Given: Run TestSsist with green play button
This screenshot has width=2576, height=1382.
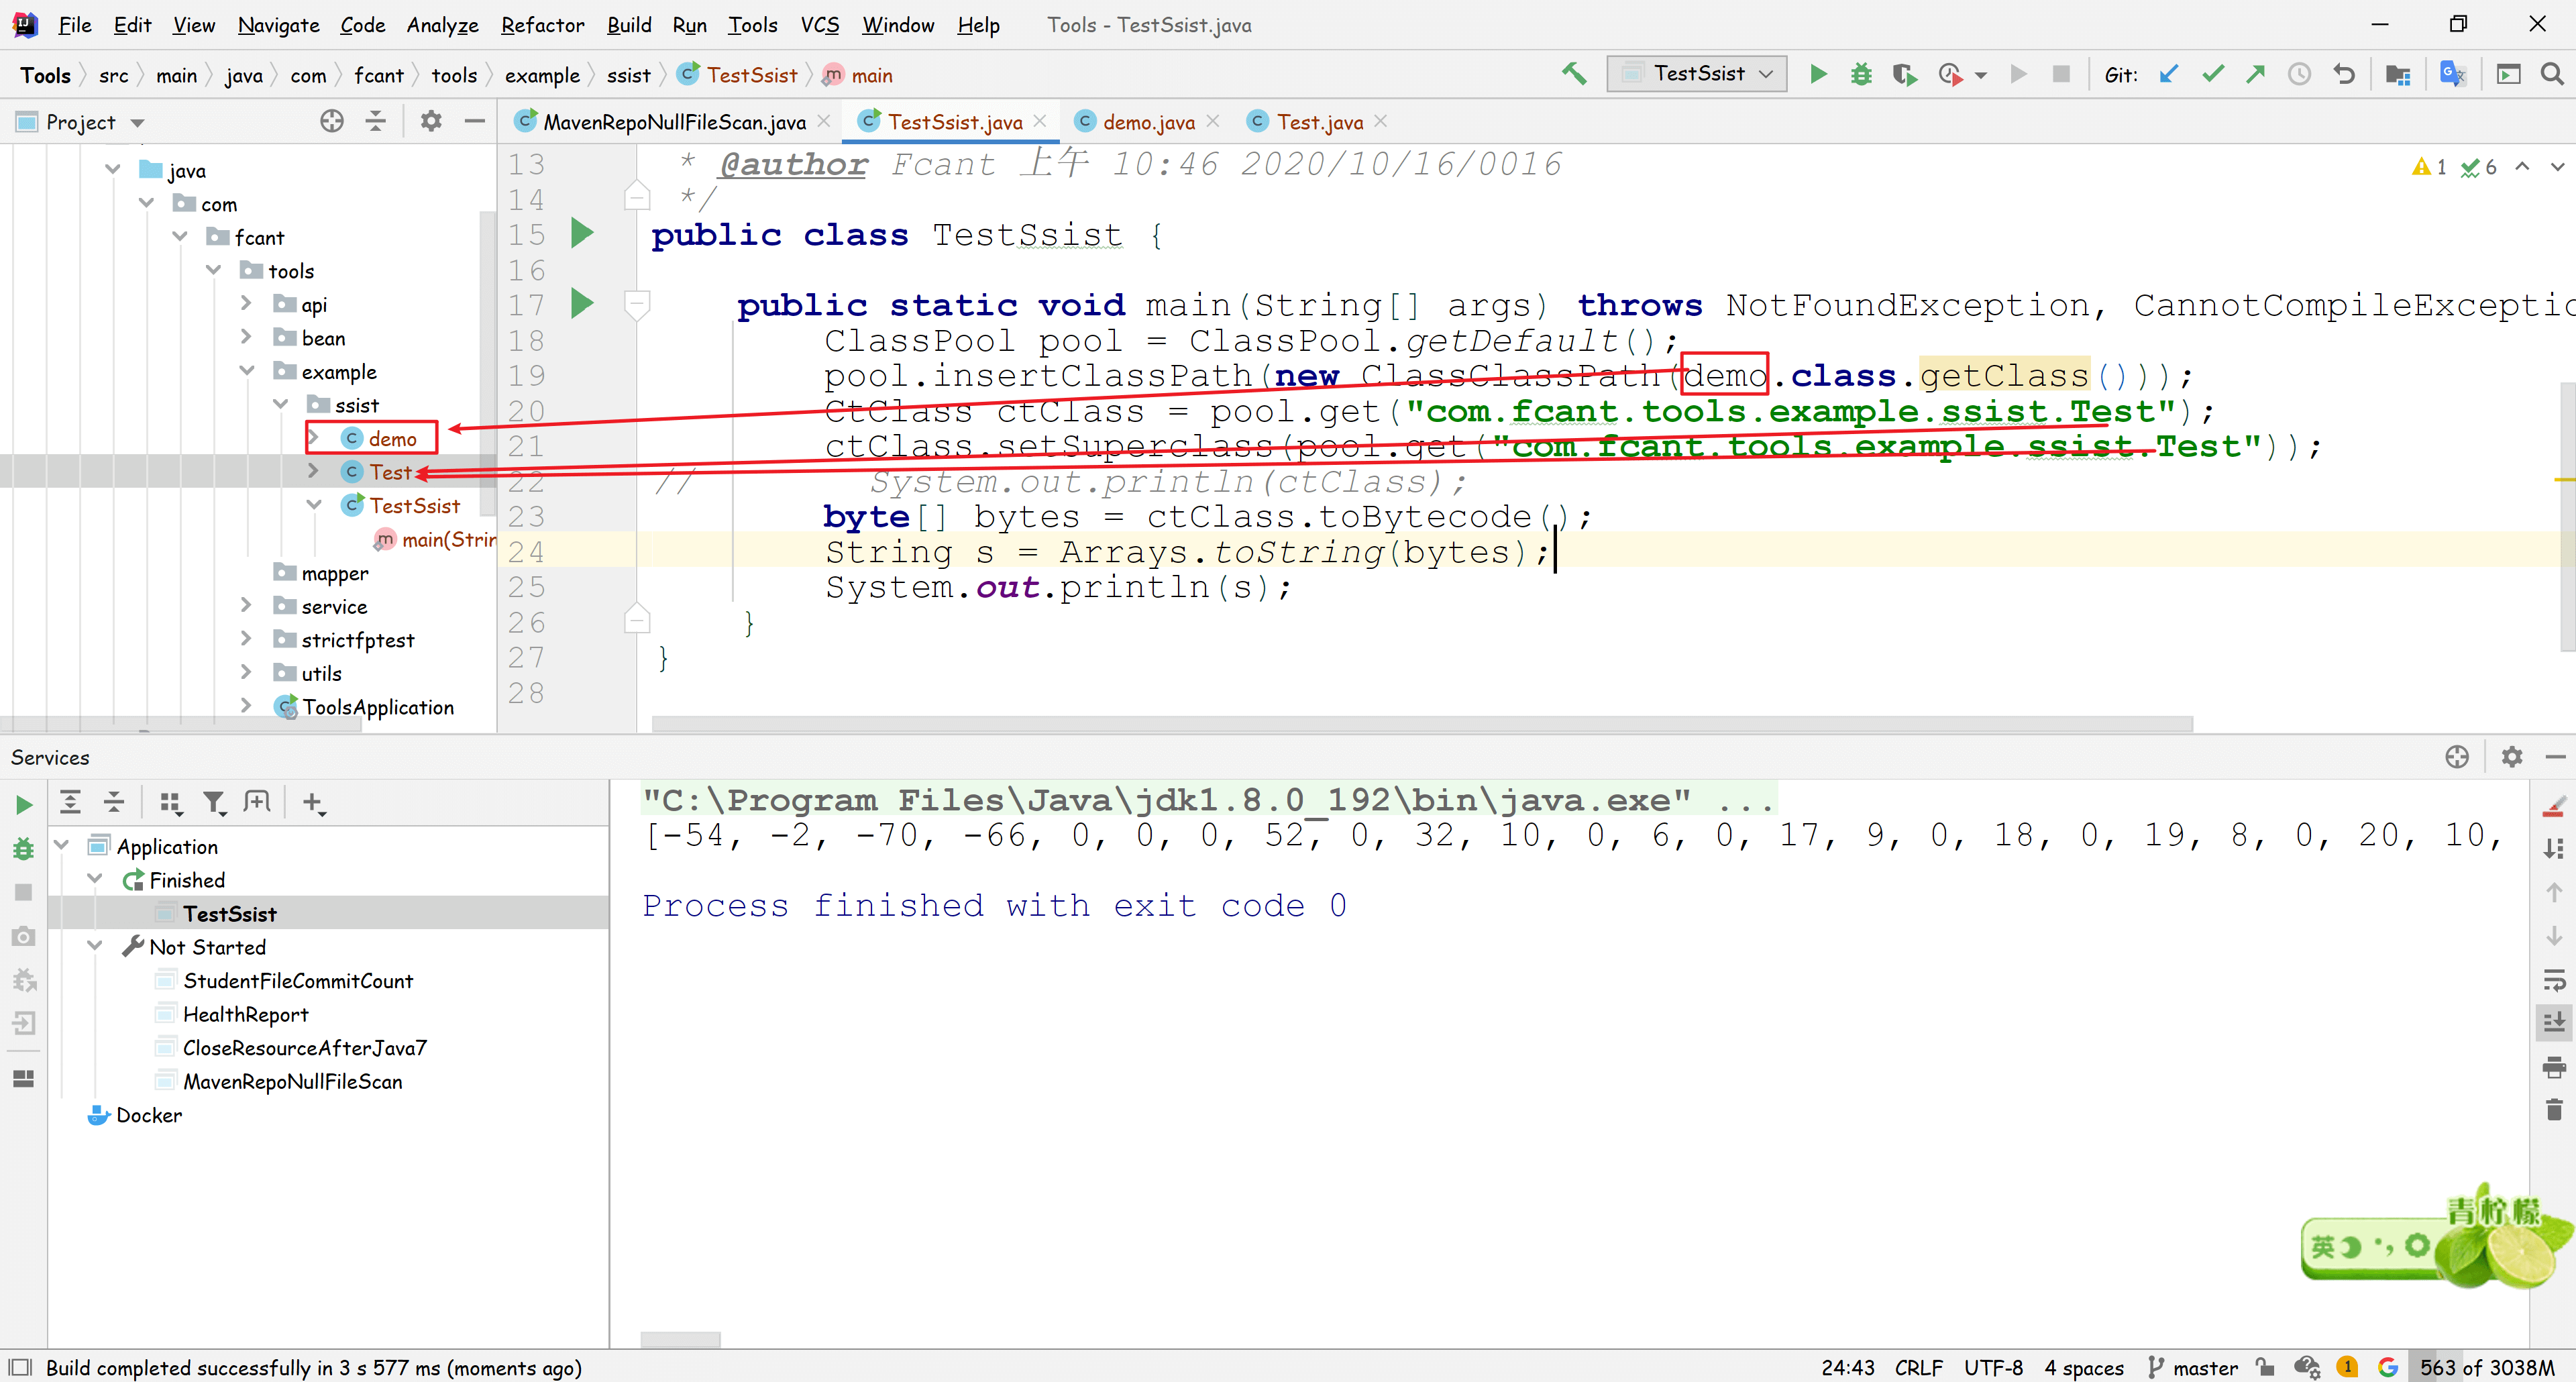Looking at the screenshot, I should click(x=1819, y=74).
